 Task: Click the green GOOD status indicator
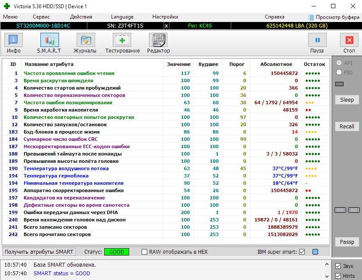point(117,252)
